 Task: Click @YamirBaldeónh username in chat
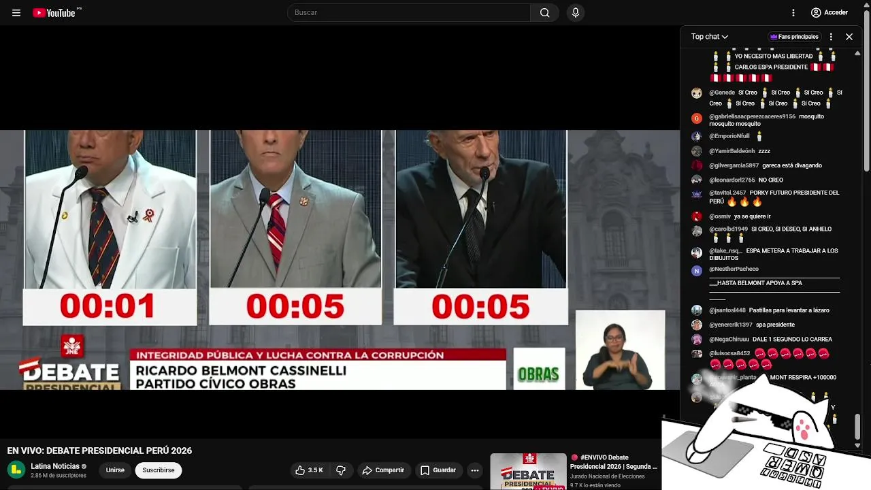point(732,151)
